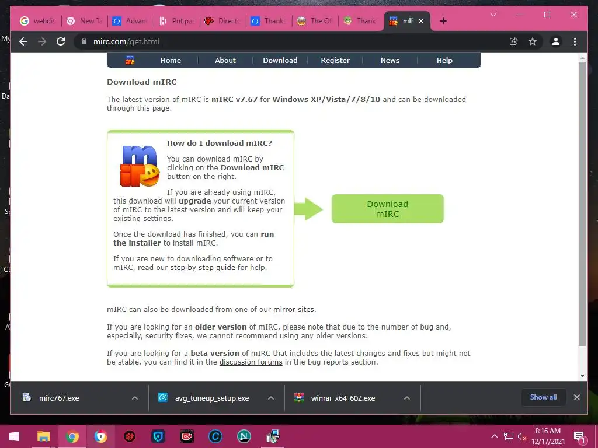The image size is (598, 448).
Task: Open the Chrome profile menu
Action: tap(556, 41)
